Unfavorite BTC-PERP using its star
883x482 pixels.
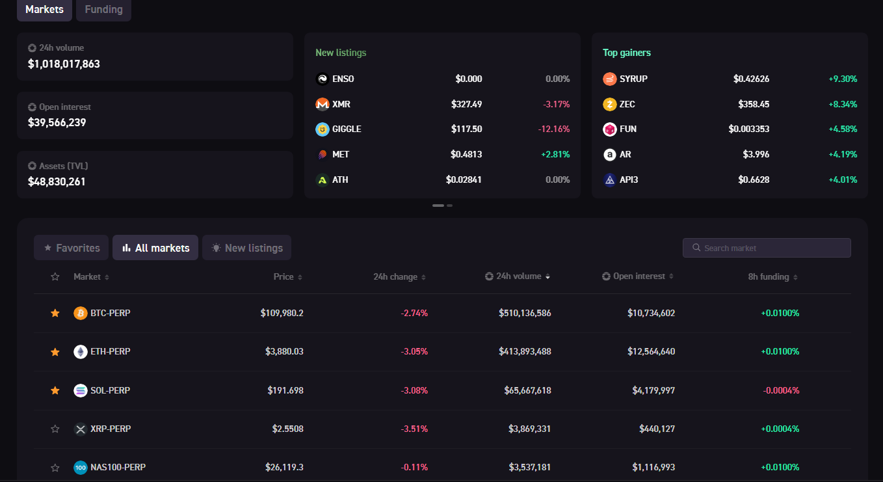pos(55,313)
